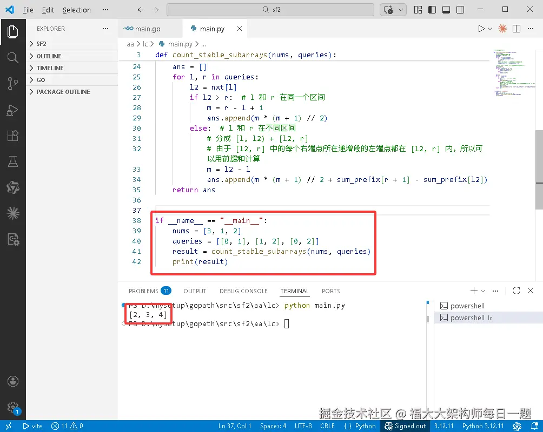543x432 pixels.
Task: Click the aa breadcrumb segment
Action: (130, 44)
